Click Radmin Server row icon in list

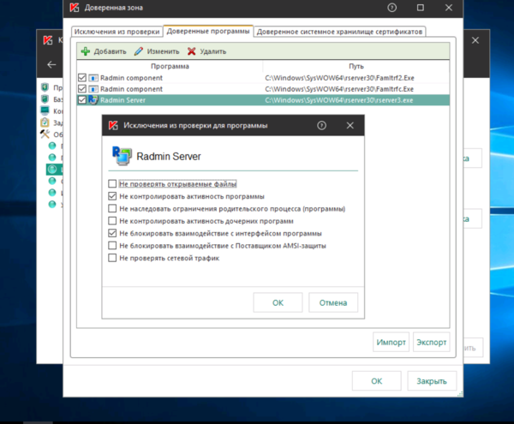pyautogui.click(x=93, y=100)
